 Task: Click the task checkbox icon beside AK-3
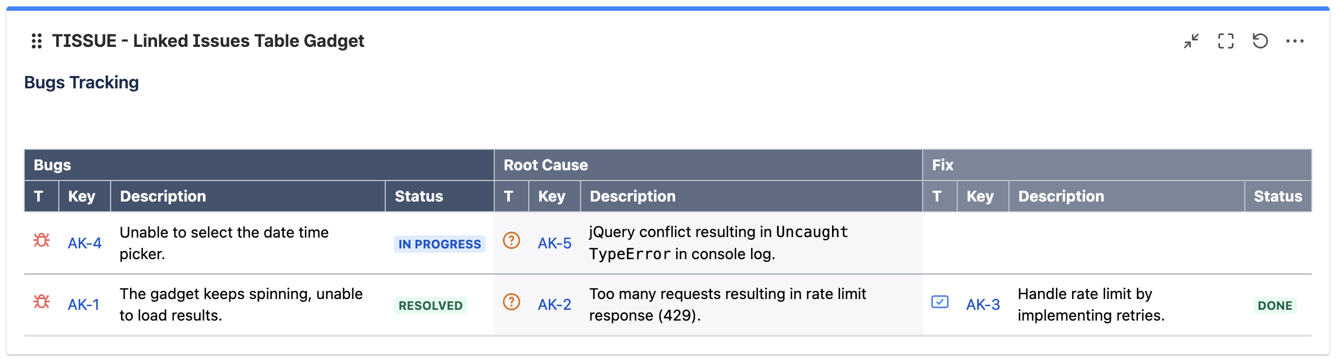[940, 302]
